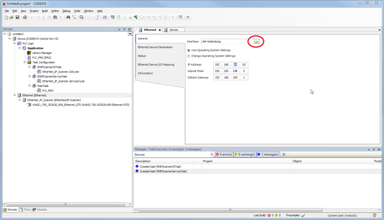This screenshot has height=220, width=384.
Task: Select Change Operating System Settings radio button
Action: click(x=189, y=56)
